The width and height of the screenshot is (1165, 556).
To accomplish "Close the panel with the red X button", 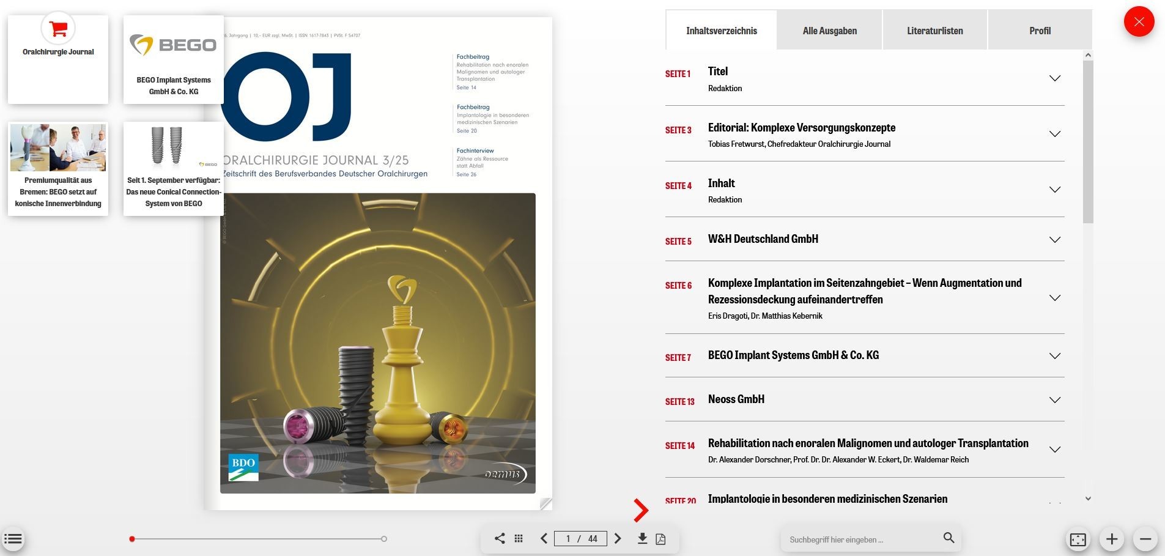I will click(1139, 22).
